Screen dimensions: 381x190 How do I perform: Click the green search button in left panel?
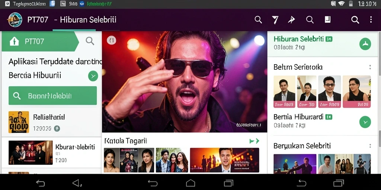click(x=53, y=95)
